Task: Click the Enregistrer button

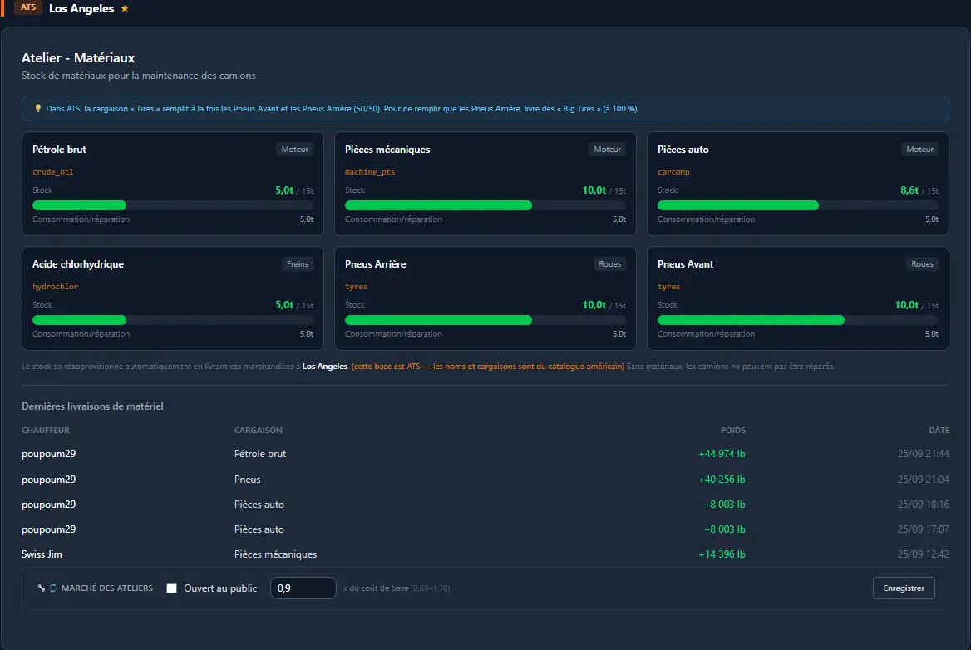Action: (904, 588)
